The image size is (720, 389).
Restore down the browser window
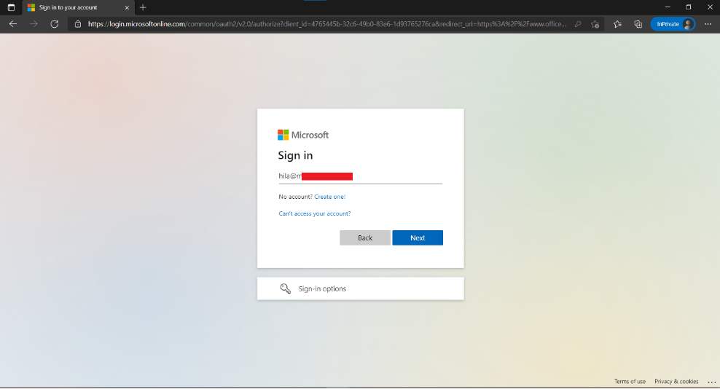(689, 7)
